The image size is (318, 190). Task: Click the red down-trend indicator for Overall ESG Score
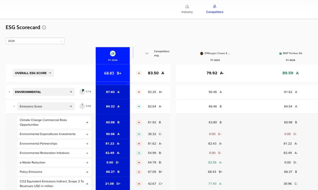pos(139,73)
